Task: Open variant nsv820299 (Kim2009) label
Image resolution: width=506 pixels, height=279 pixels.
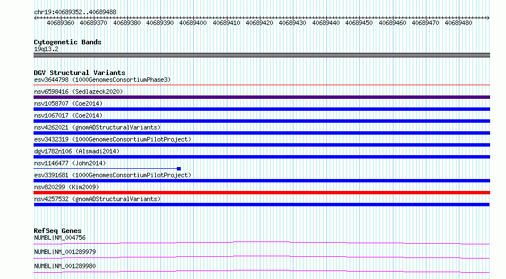Action: [x=67, y=187]
